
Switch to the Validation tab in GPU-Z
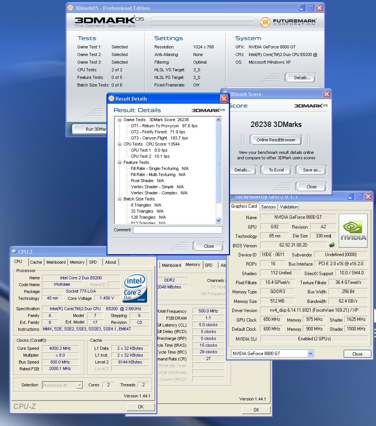pos(289,207)
